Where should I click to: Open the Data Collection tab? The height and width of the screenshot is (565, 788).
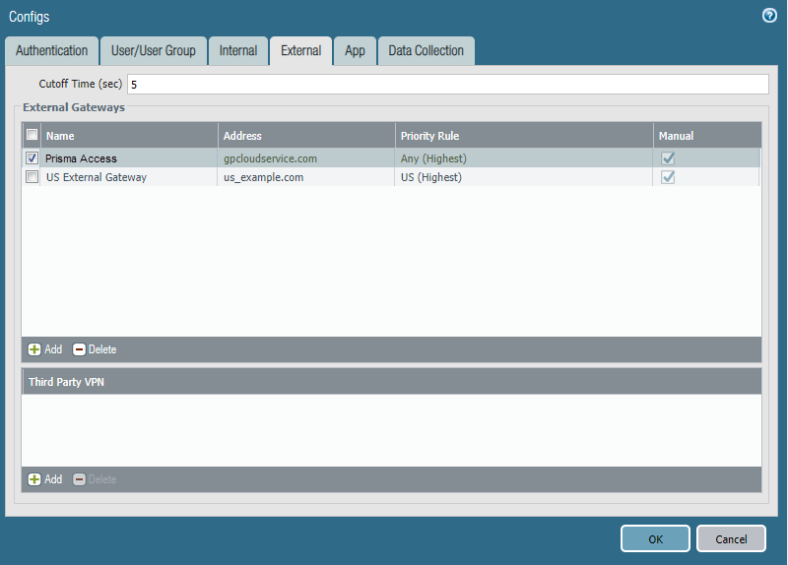tap(426, 51)
